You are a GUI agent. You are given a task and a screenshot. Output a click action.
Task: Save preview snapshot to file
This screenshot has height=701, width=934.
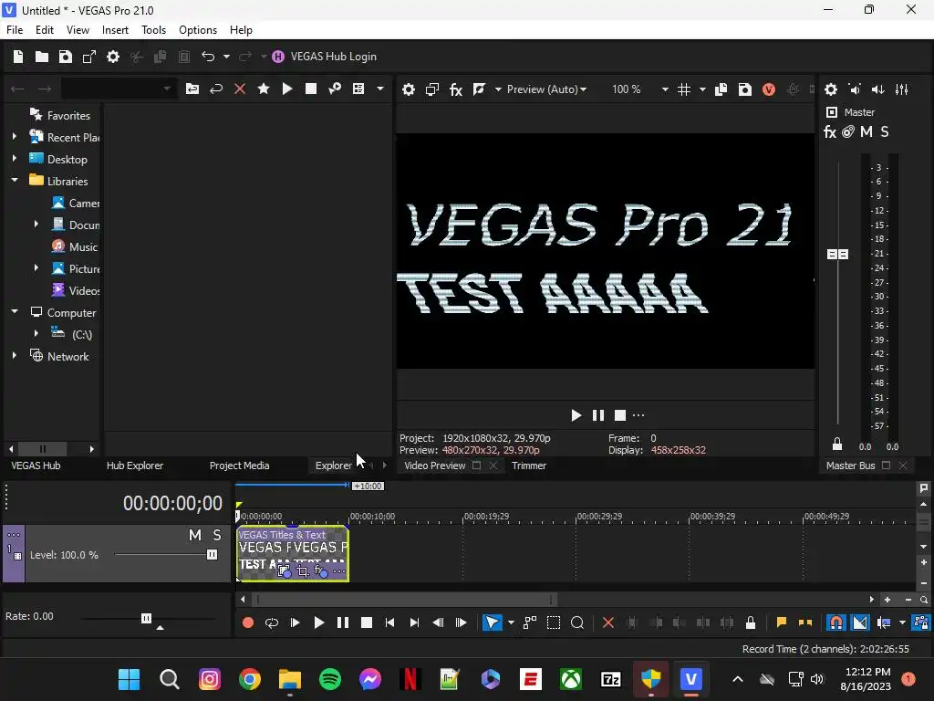pyautogui.click(x=745, y=89)
